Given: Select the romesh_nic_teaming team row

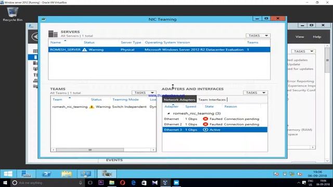Looking at the screenshot, I should [x=104, y=106].
